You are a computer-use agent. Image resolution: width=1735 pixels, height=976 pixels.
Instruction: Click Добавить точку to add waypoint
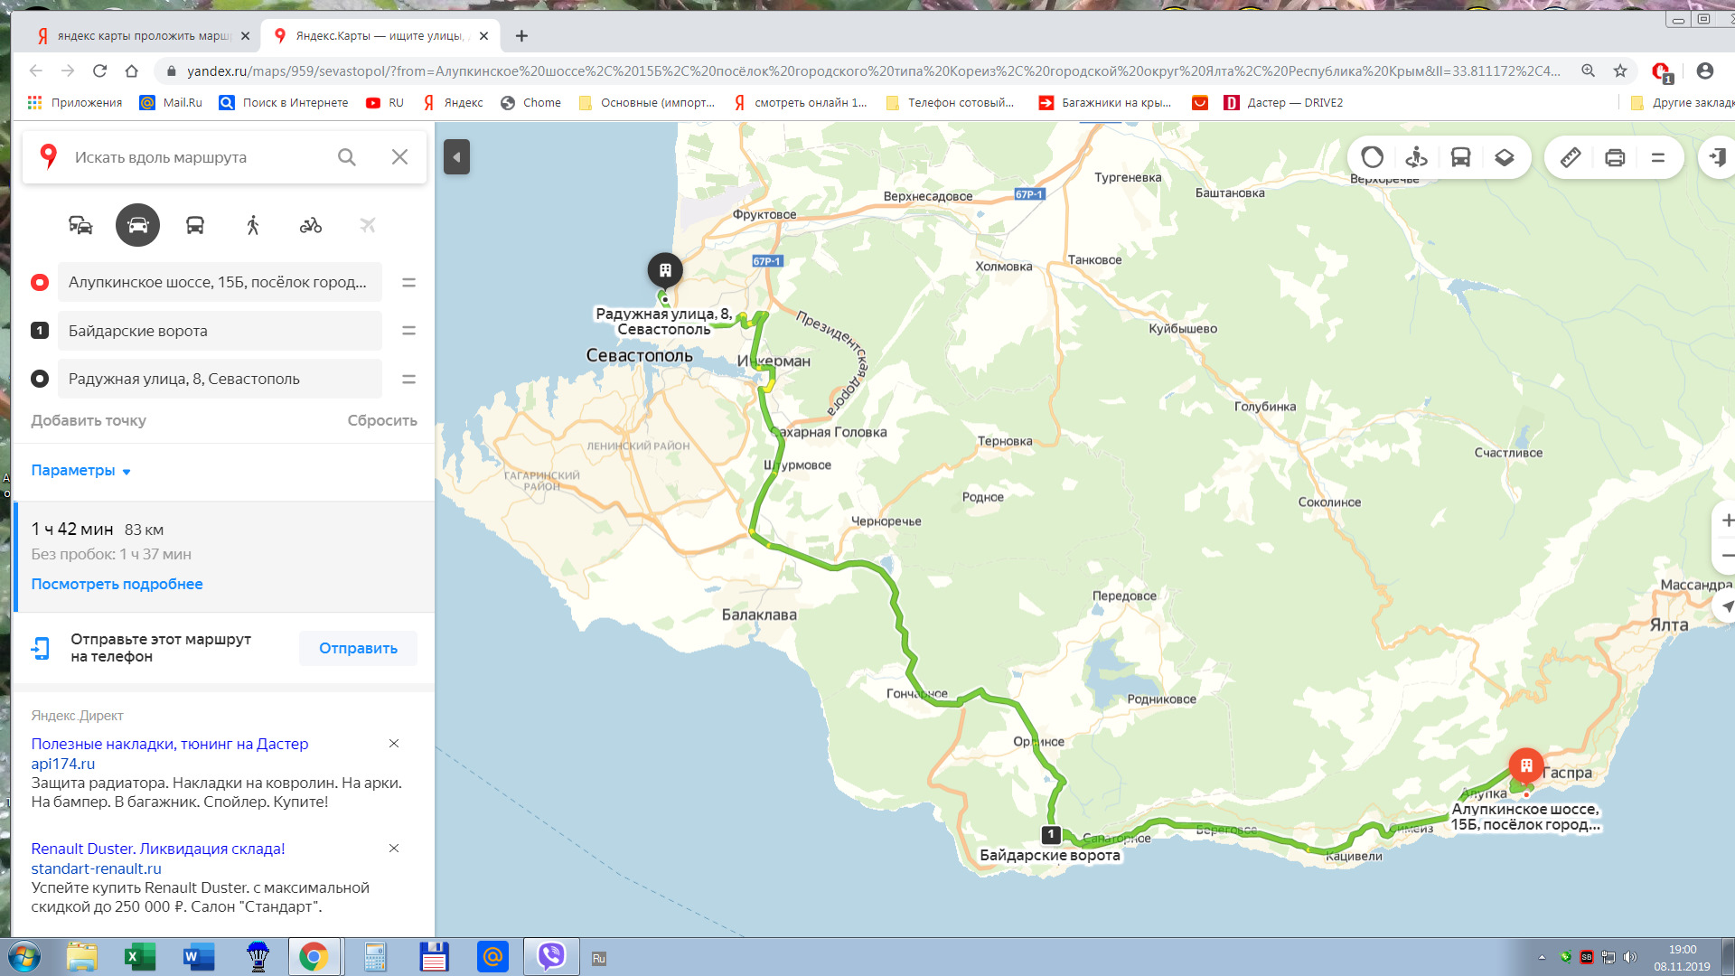pos(89,420)
